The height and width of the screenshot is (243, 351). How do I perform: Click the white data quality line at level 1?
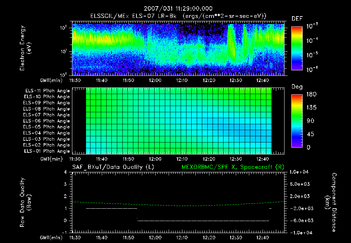(111, 208)
